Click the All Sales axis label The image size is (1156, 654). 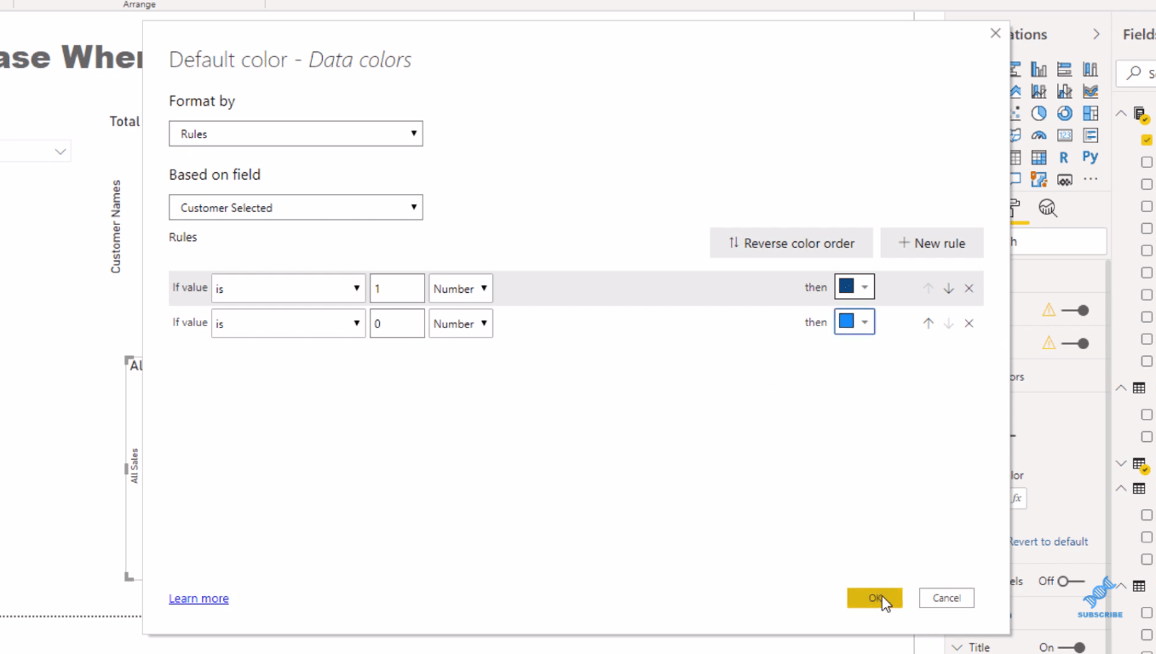(x=135, y=466)
